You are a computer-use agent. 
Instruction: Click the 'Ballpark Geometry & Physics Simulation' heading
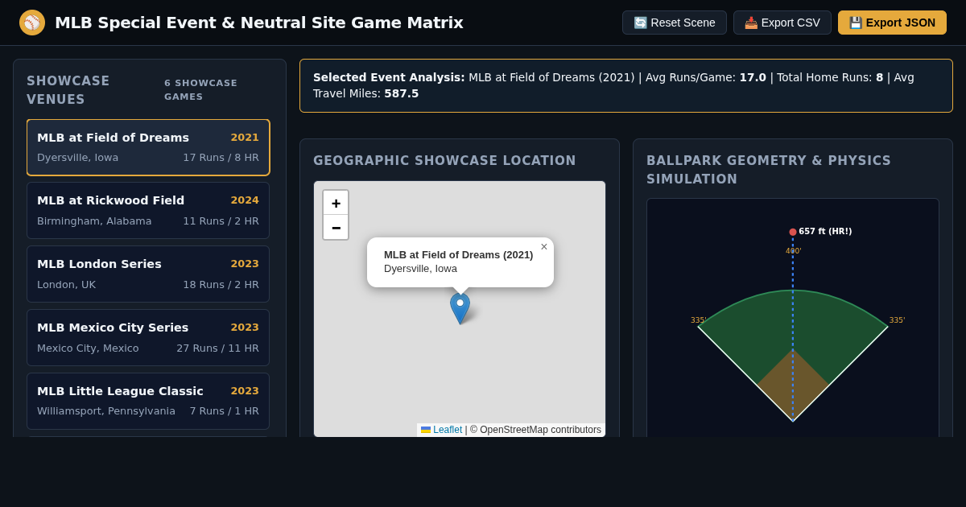(x=769, y=170)
